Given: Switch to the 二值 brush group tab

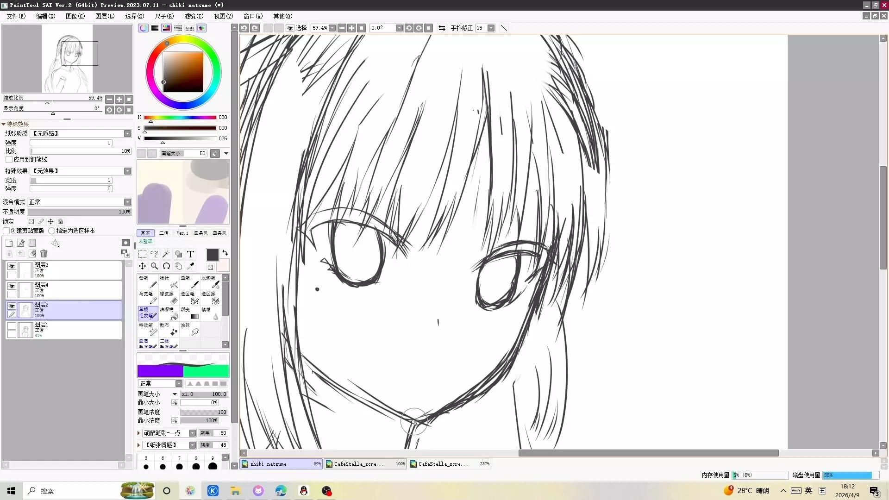Looking at the screenshot, I should point(164,233).
